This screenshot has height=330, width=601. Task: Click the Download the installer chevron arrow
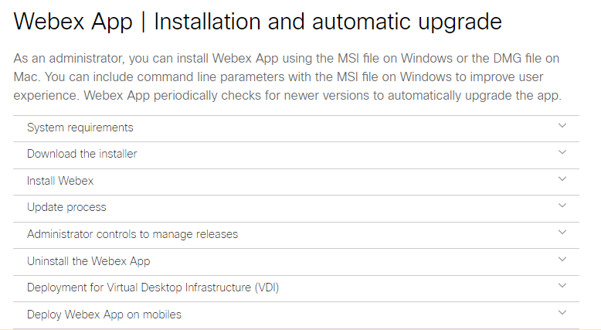coord(562,153)
